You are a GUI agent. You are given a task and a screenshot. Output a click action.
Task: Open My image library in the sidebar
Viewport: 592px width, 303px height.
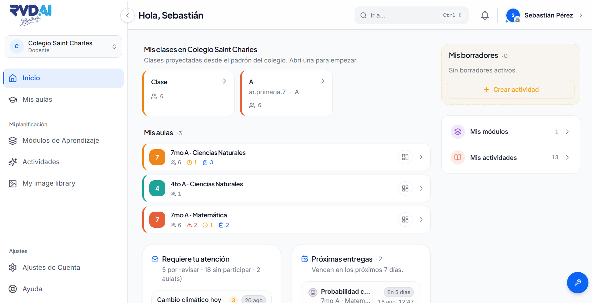click(x=64, y=183)
